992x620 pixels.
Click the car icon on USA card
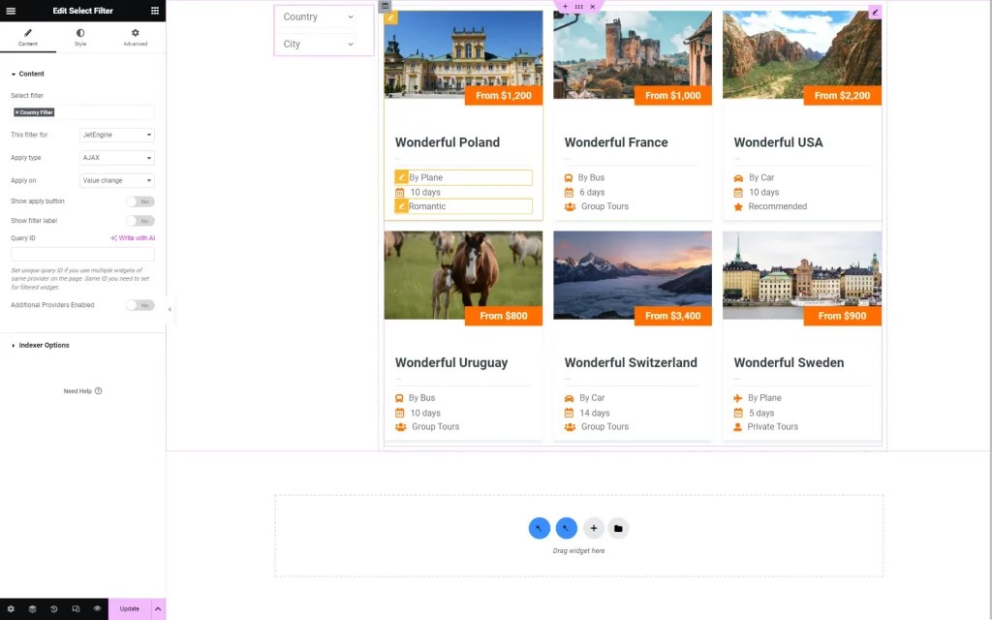pos(738,178)
